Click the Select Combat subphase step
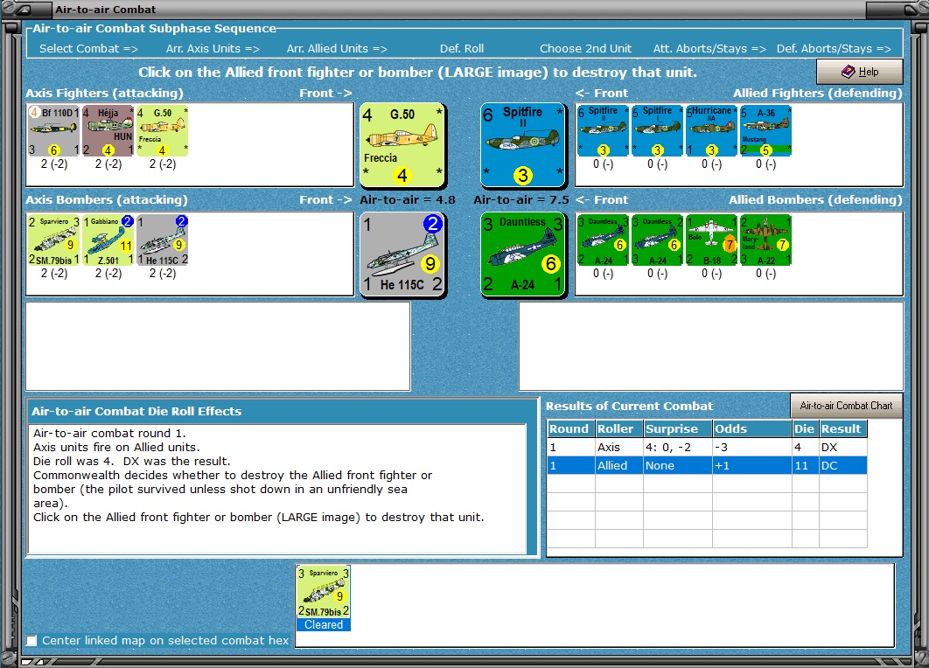 click(x=88, y=49)
